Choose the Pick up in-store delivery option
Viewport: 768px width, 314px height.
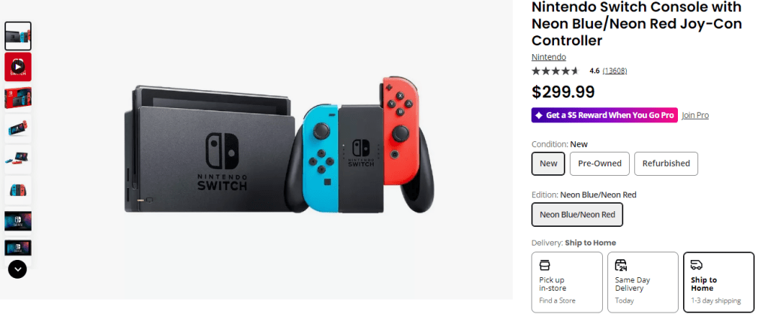[567, 282]
